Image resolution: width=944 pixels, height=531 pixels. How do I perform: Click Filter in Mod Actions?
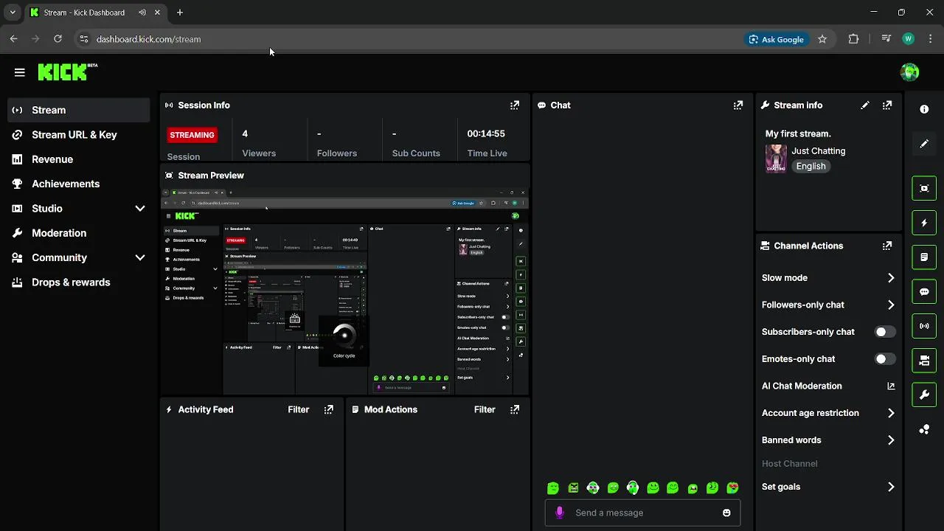coord(485,409)
